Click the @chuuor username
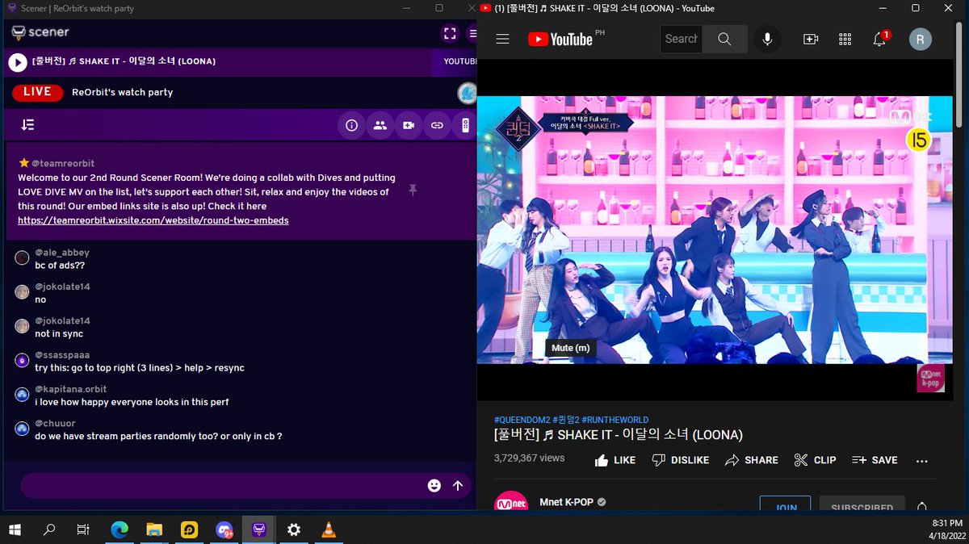 click(x=55, y=423)
